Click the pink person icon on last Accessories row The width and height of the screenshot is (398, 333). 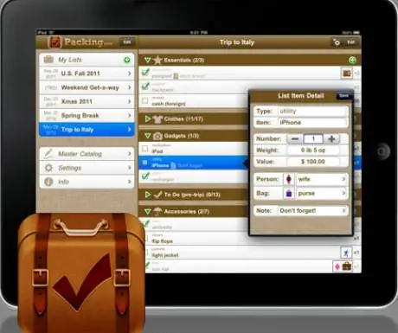tap(337, 266)
